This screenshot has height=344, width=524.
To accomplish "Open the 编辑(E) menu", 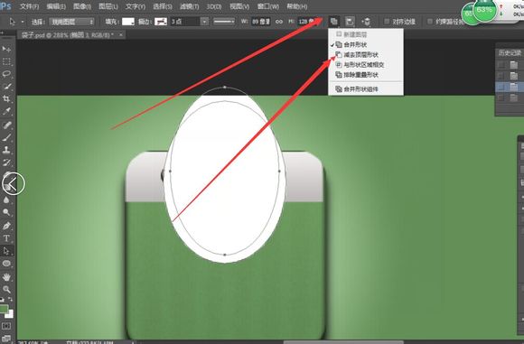I will [56, 6].
